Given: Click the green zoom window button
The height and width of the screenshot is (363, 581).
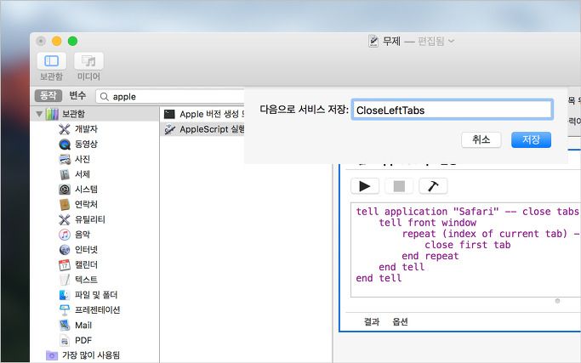Looking at the screenshot, I should (72, 41).
